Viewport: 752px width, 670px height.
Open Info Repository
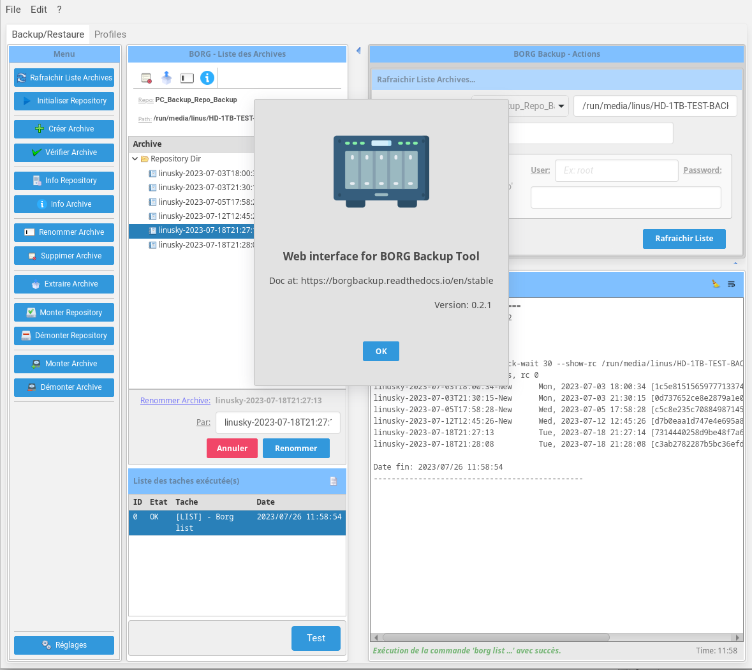[64, 181]
